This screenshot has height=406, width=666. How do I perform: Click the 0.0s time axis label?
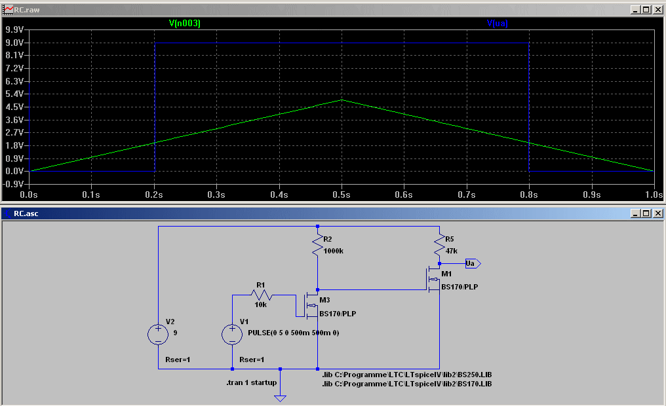click(29, 194)
